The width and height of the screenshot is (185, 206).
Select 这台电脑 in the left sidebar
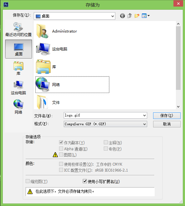pos(18,88)
